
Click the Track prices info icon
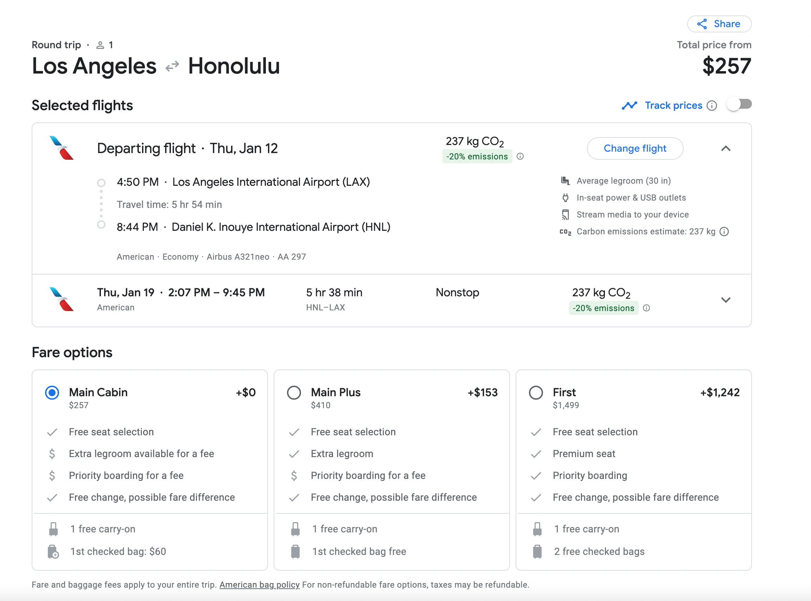(711, 106)
